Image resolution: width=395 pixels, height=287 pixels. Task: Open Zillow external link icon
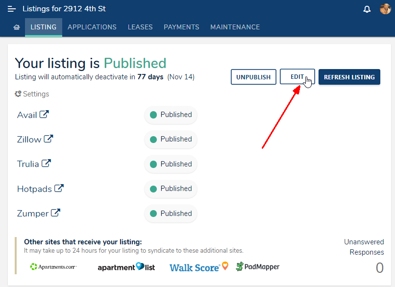click(x=48, y=139)
